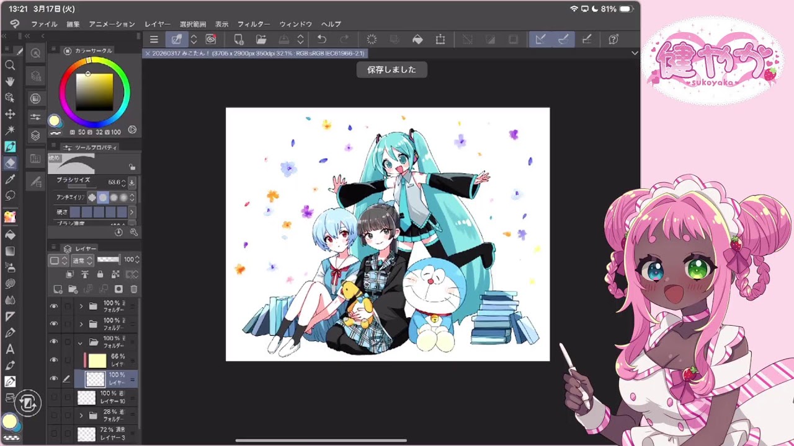Click the tool property wrench settings icon
This screenshot has height=446, width=794.
133,232
